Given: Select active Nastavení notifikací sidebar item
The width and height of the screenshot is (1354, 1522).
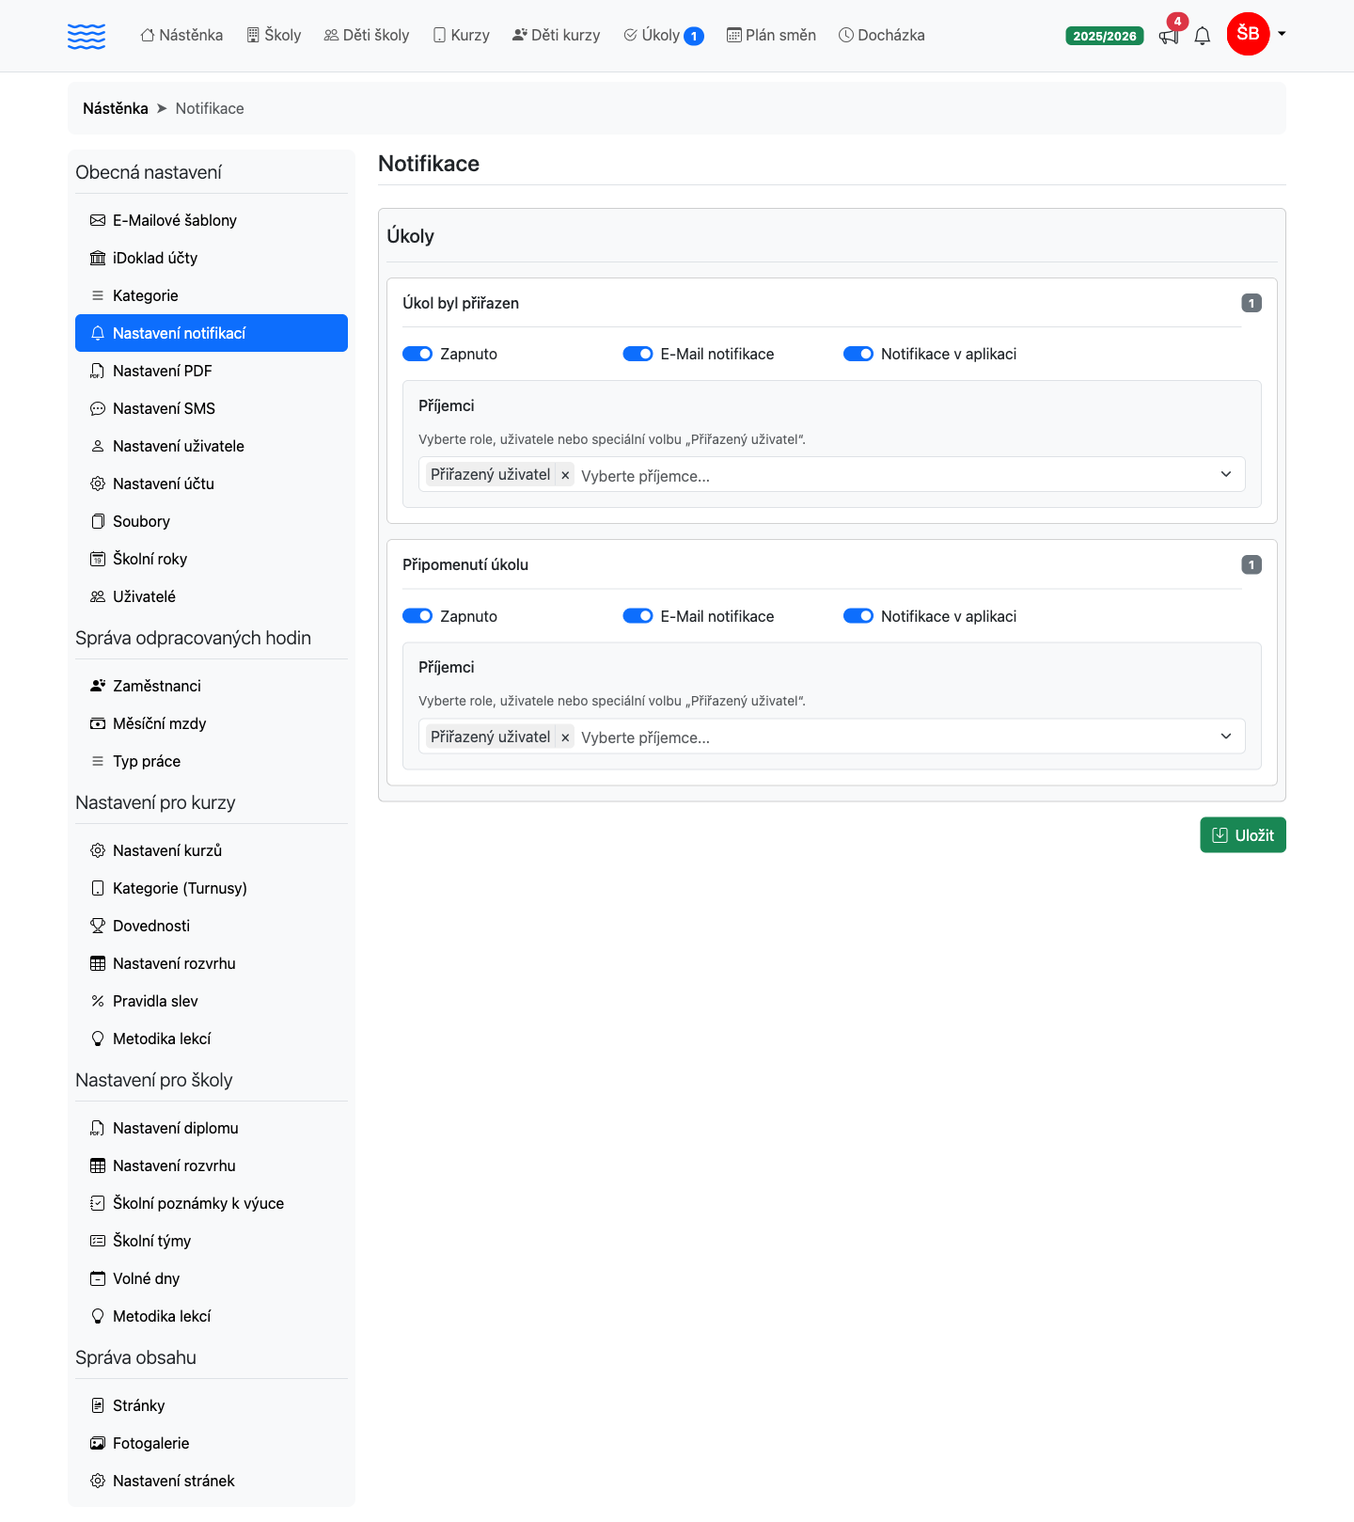Looking at the screenshot, I should pyautogui.click(x=212, y=333).
